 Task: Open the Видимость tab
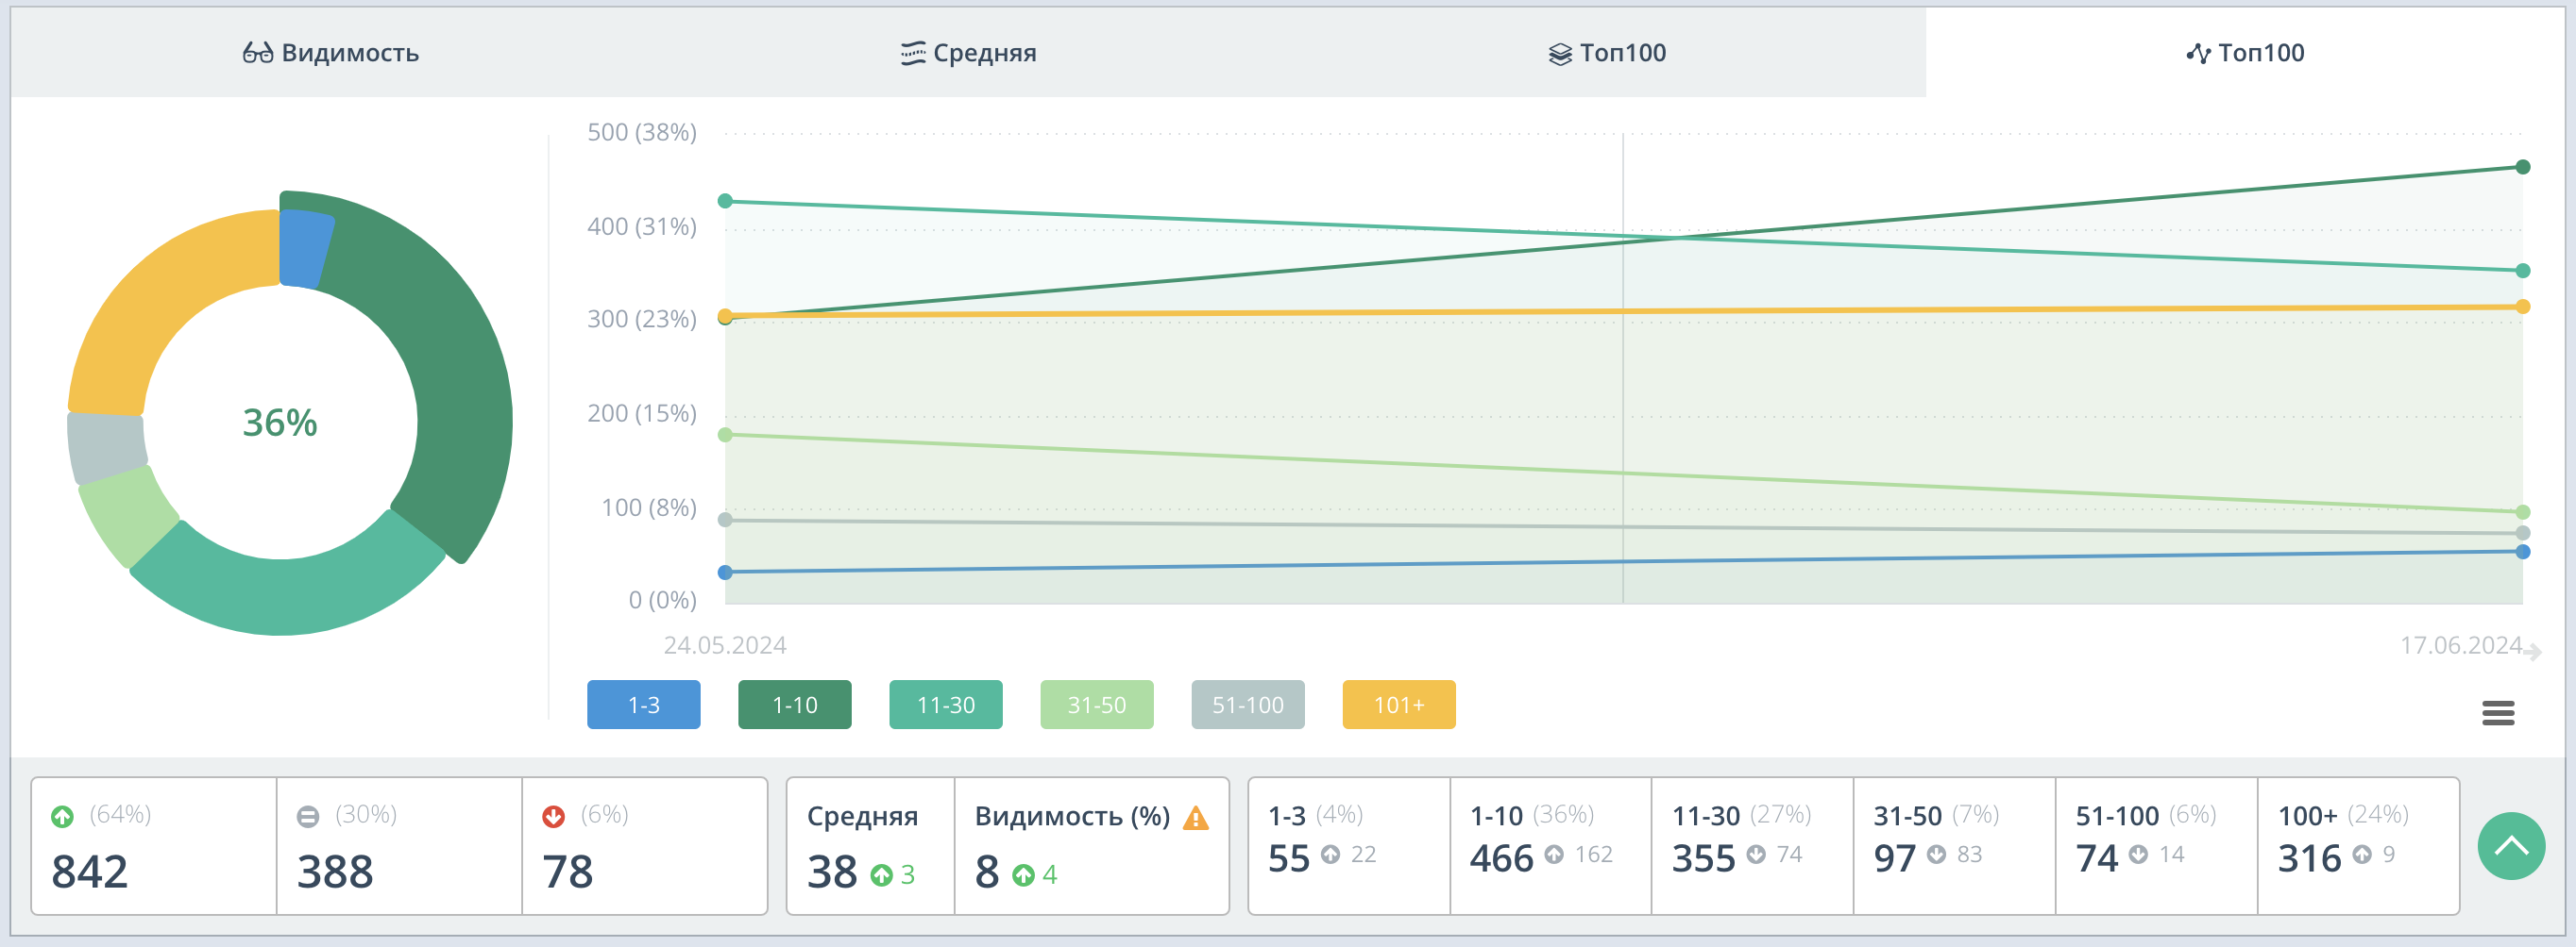pyautogui.click(x=330, y=53)
